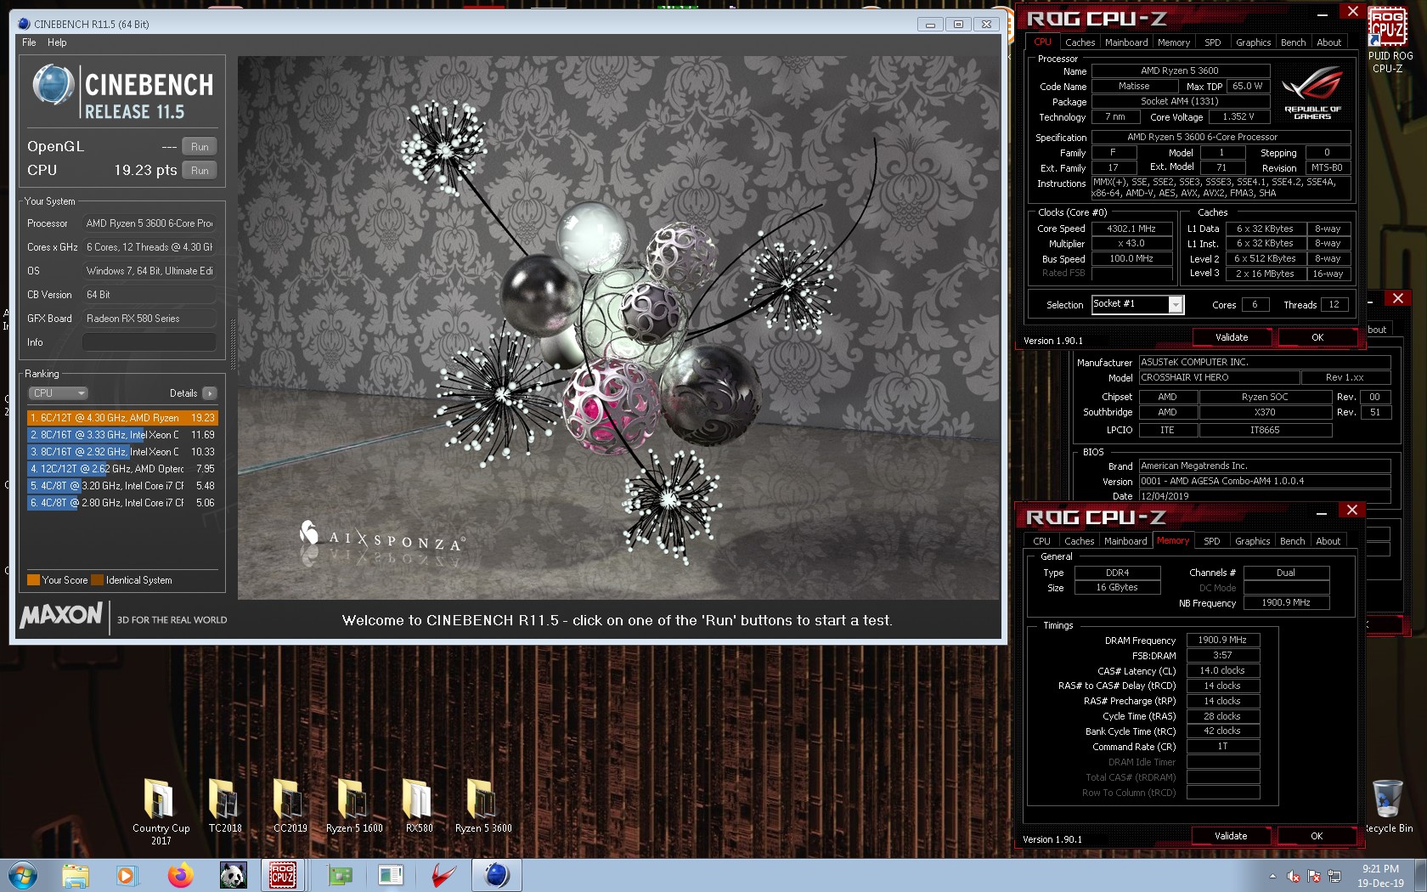Open the TC2018 desktop folder

[225, 805]
